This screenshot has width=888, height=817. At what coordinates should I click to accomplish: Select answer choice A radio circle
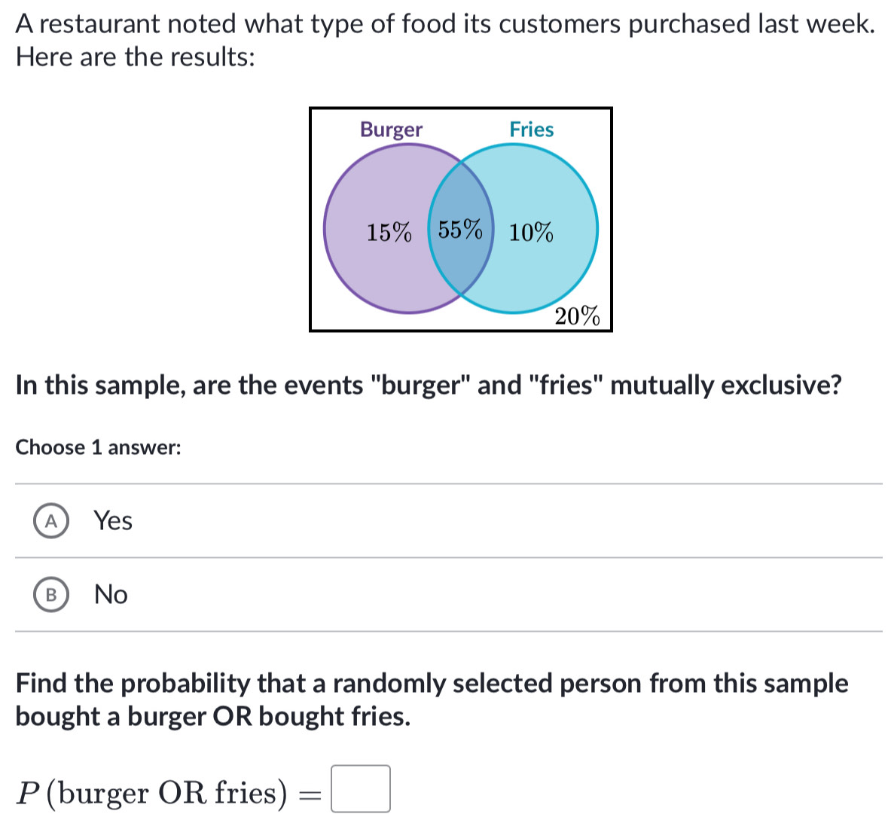50,521
